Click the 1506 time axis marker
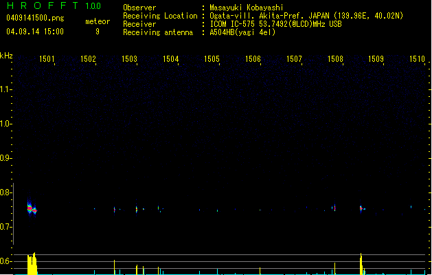Image resolution: width=432 pixels, height=275 pixels. click(x=253, y=59)
